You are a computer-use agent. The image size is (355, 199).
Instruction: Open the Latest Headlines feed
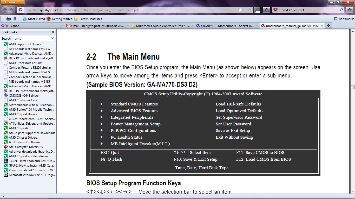[x=88, y=19]
